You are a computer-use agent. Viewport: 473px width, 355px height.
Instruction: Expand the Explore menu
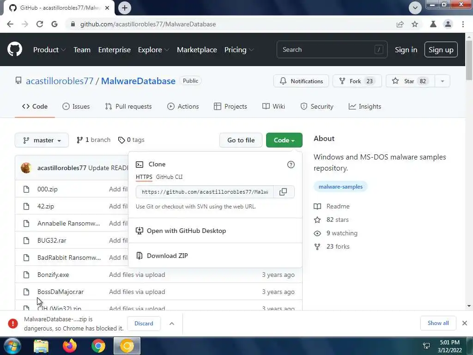click(153, 50)
